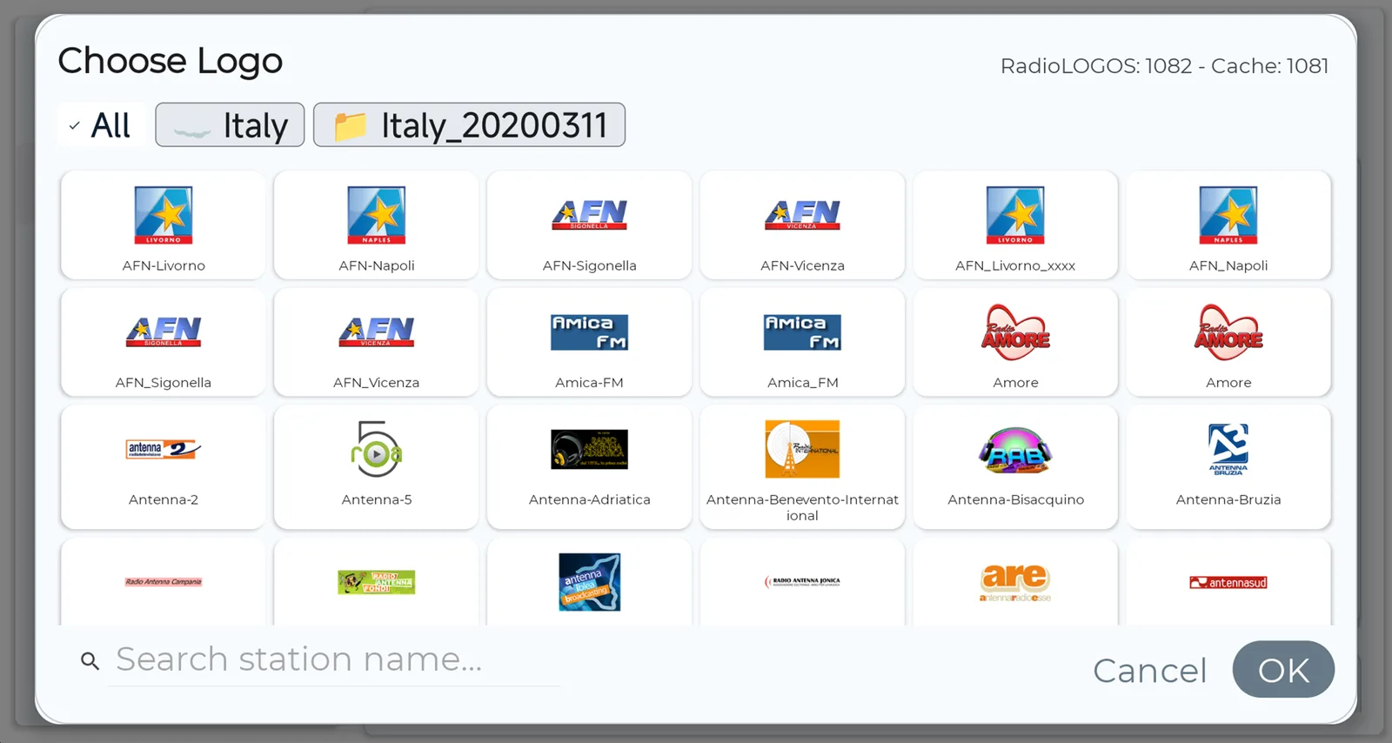Filter logos by the Italy chip
Screen dimensions: 1392x743
tap(230, 125)
